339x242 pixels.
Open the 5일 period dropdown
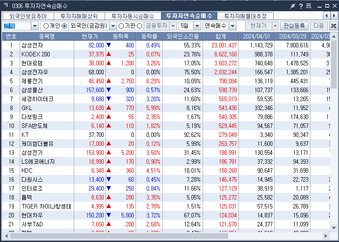197,26
